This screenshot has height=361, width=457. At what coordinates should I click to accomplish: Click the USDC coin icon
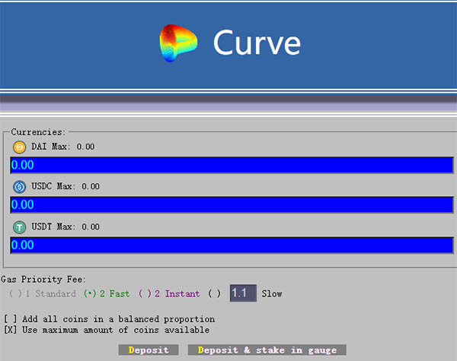pyautogui.click(x=20, y=186)
